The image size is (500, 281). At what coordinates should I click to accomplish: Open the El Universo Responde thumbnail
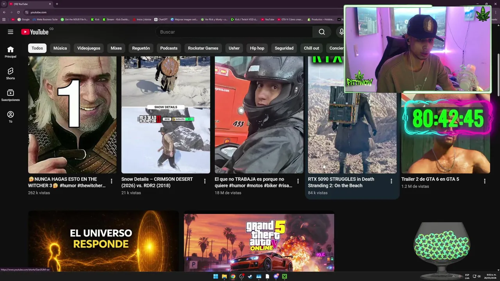tap(103, 242)
